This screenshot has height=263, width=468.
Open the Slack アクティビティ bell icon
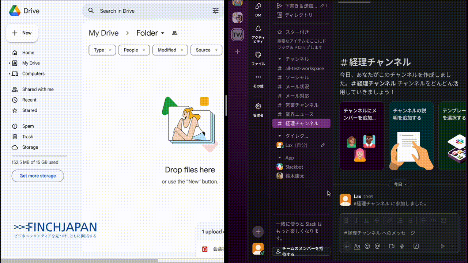click(258, 29)
